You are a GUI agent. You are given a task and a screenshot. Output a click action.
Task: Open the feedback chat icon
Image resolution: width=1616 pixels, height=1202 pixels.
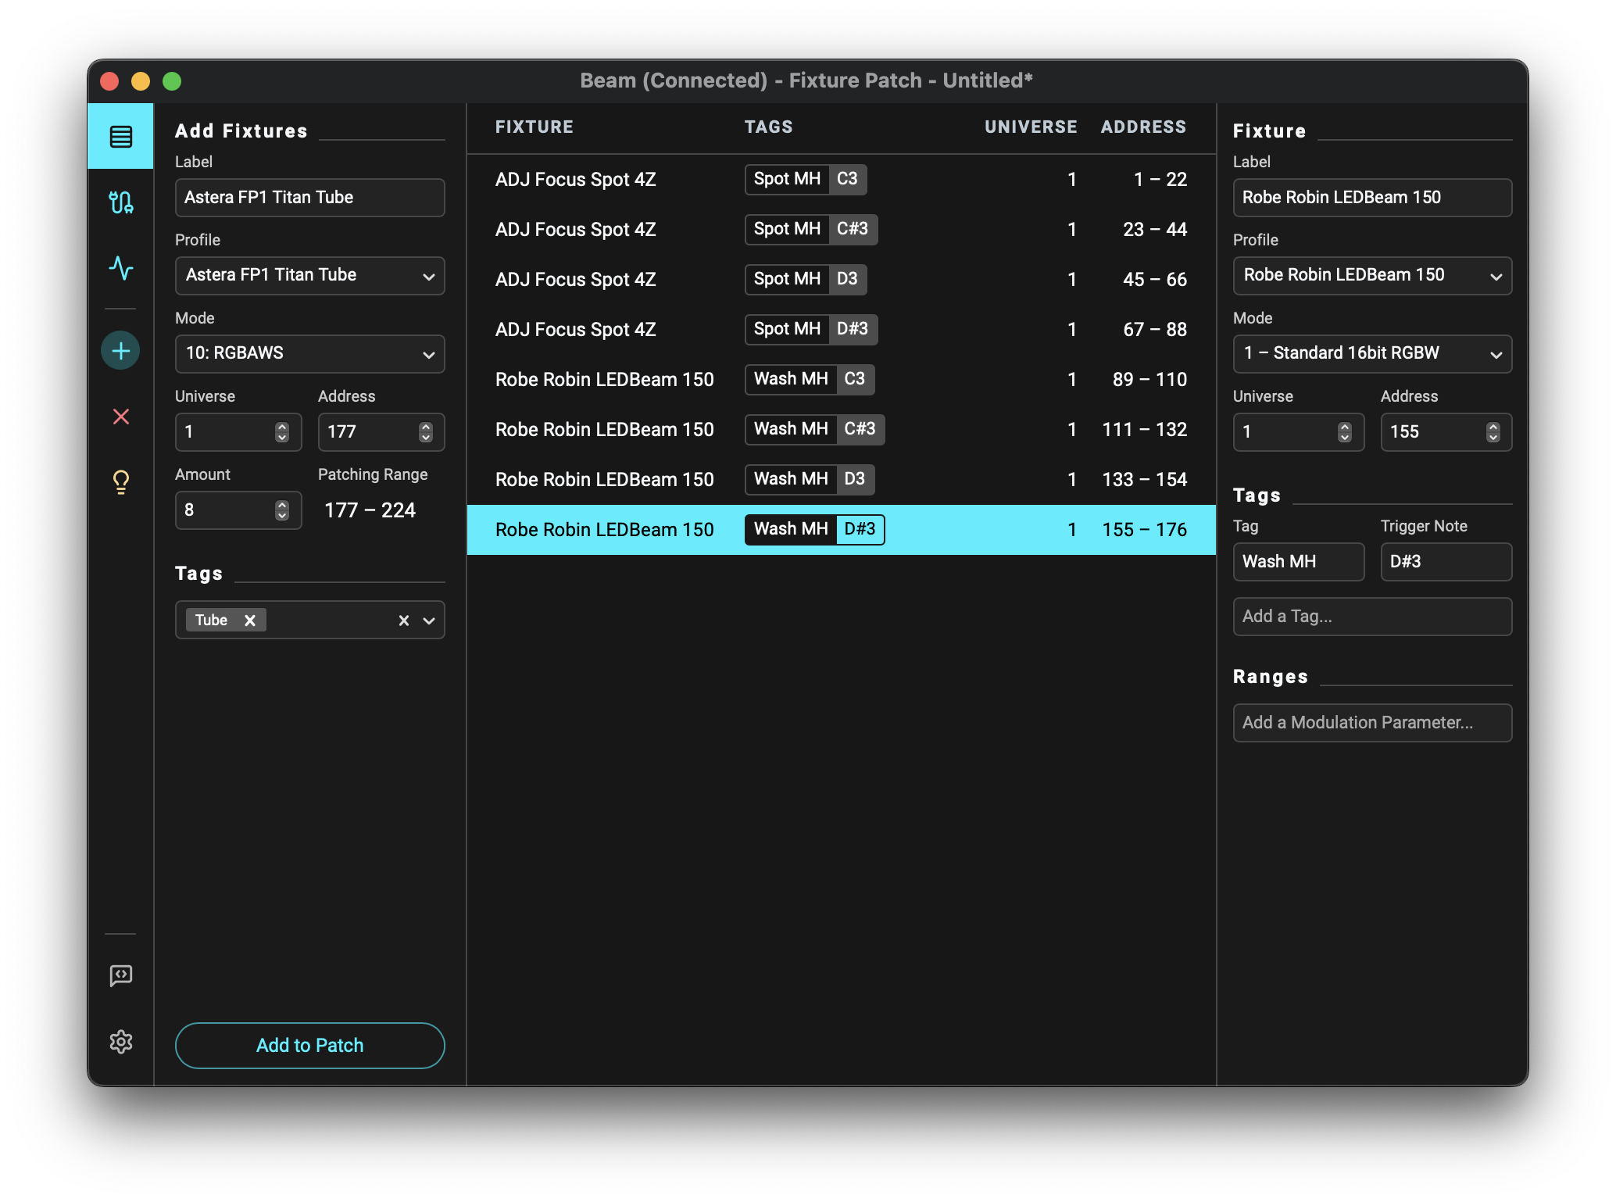pos(120,975)
